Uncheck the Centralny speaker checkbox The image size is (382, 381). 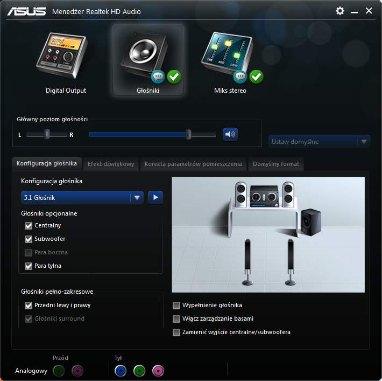click(x=29, y=226)
